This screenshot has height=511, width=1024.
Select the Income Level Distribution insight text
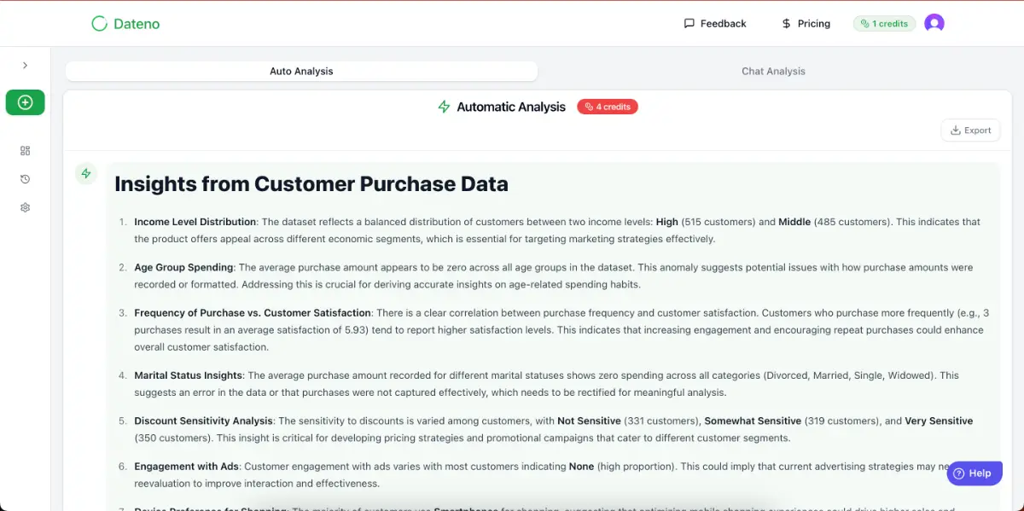tap(196, 222)
